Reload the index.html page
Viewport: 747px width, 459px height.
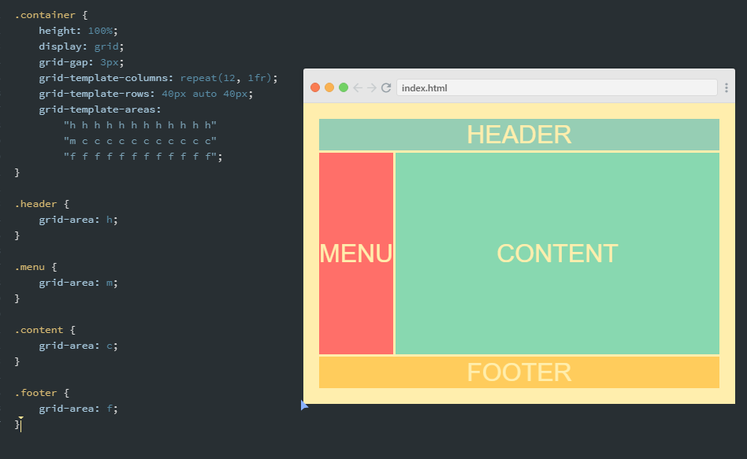386,87
